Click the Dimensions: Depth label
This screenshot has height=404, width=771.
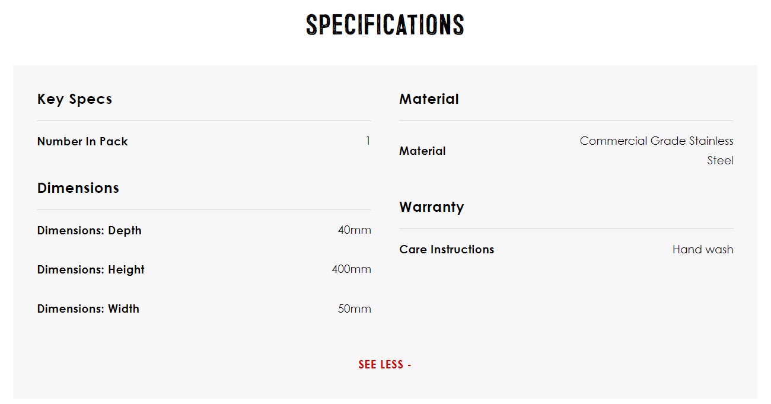click(x=90, y=230)
